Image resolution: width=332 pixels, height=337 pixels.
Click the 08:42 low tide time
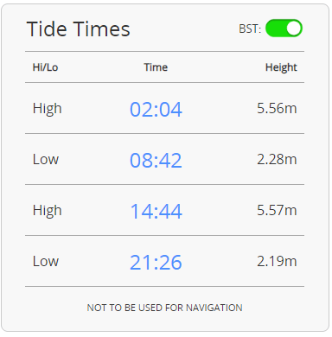[156, 161]
